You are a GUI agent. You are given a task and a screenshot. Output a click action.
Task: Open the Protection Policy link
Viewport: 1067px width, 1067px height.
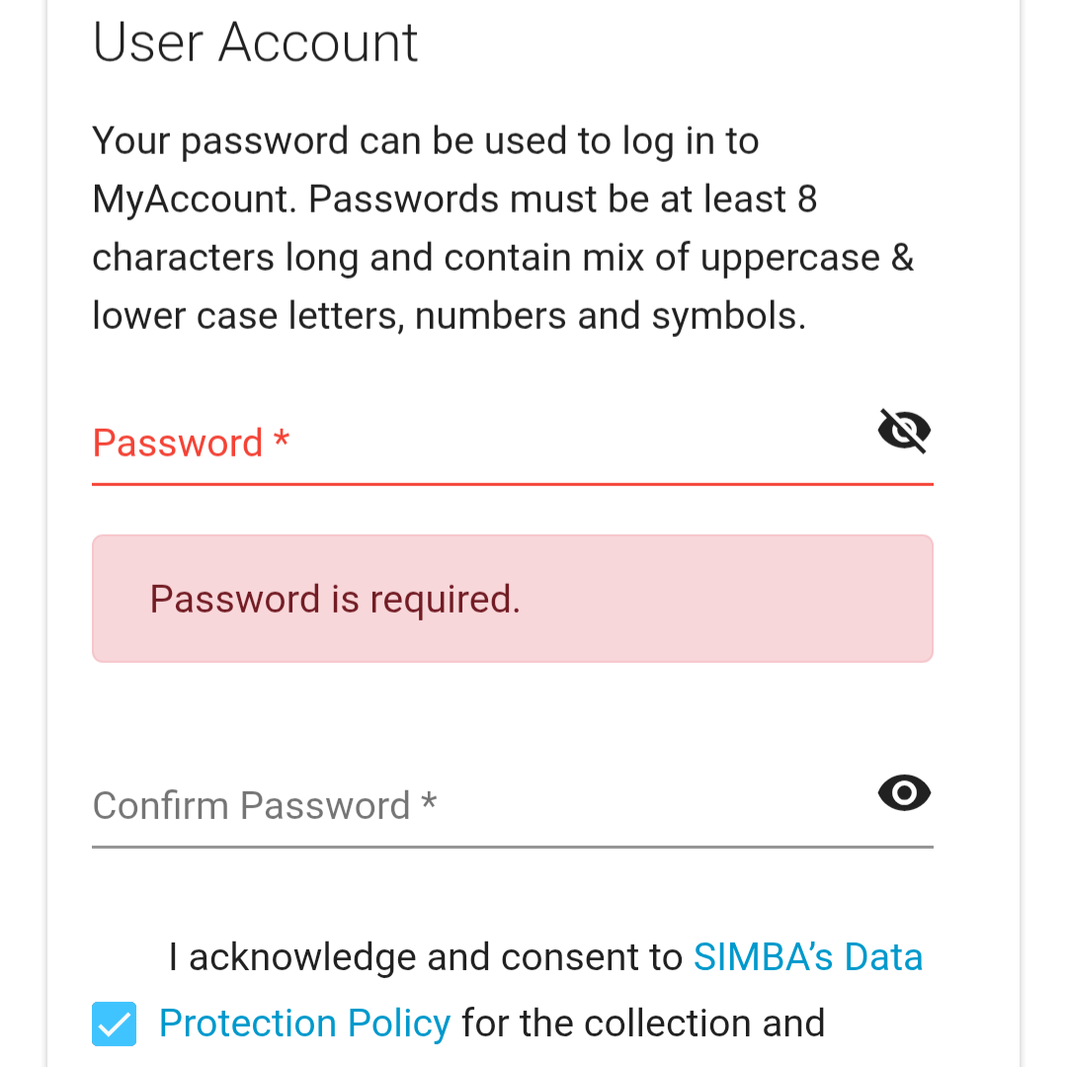pos(304,1023)
